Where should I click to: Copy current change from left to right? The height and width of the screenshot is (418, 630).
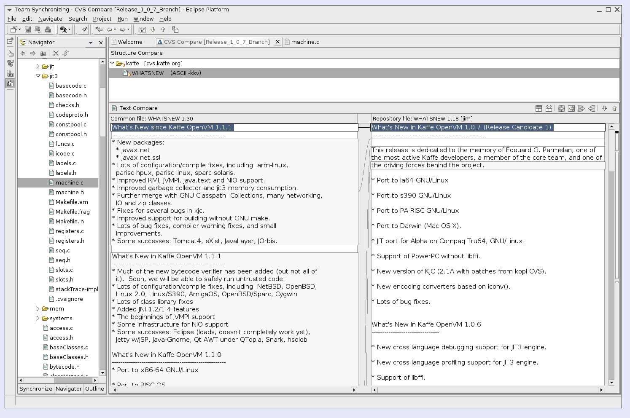pos(582,108)
